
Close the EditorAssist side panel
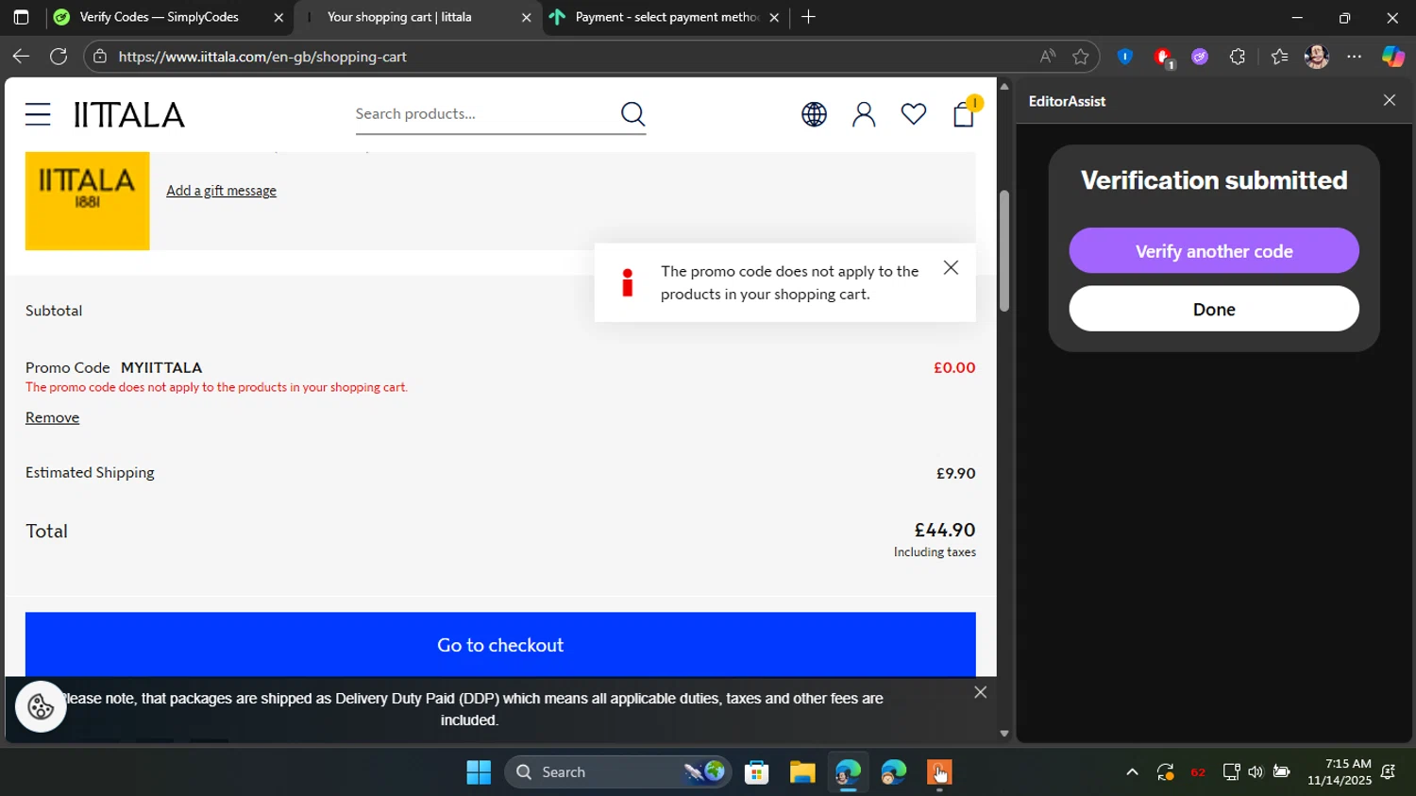1389,100
